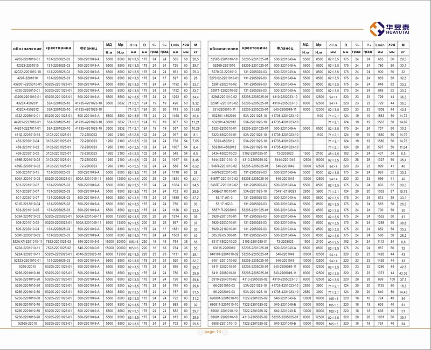Click the 690811-2201010-10 designation

(224, 305)
